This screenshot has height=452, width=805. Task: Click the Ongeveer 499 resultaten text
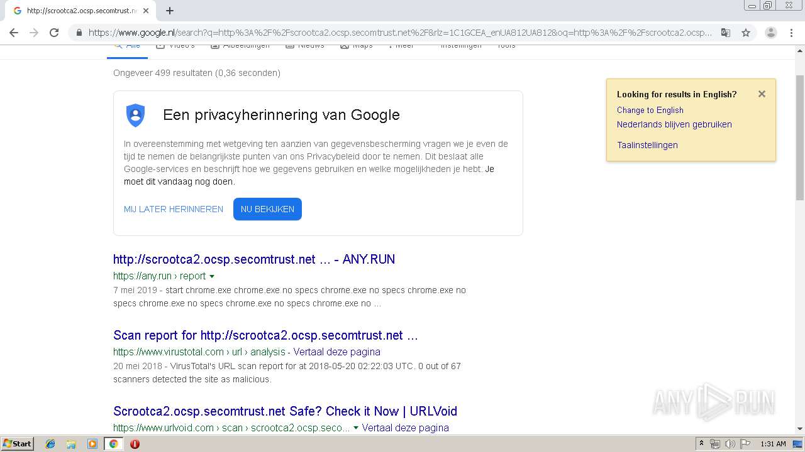pyautogui.click(x=197, y=73)
